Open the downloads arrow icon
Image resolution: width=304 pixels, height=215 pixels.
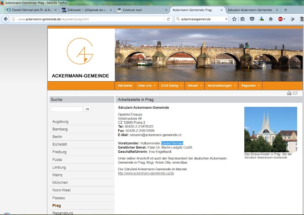(261, 19)
